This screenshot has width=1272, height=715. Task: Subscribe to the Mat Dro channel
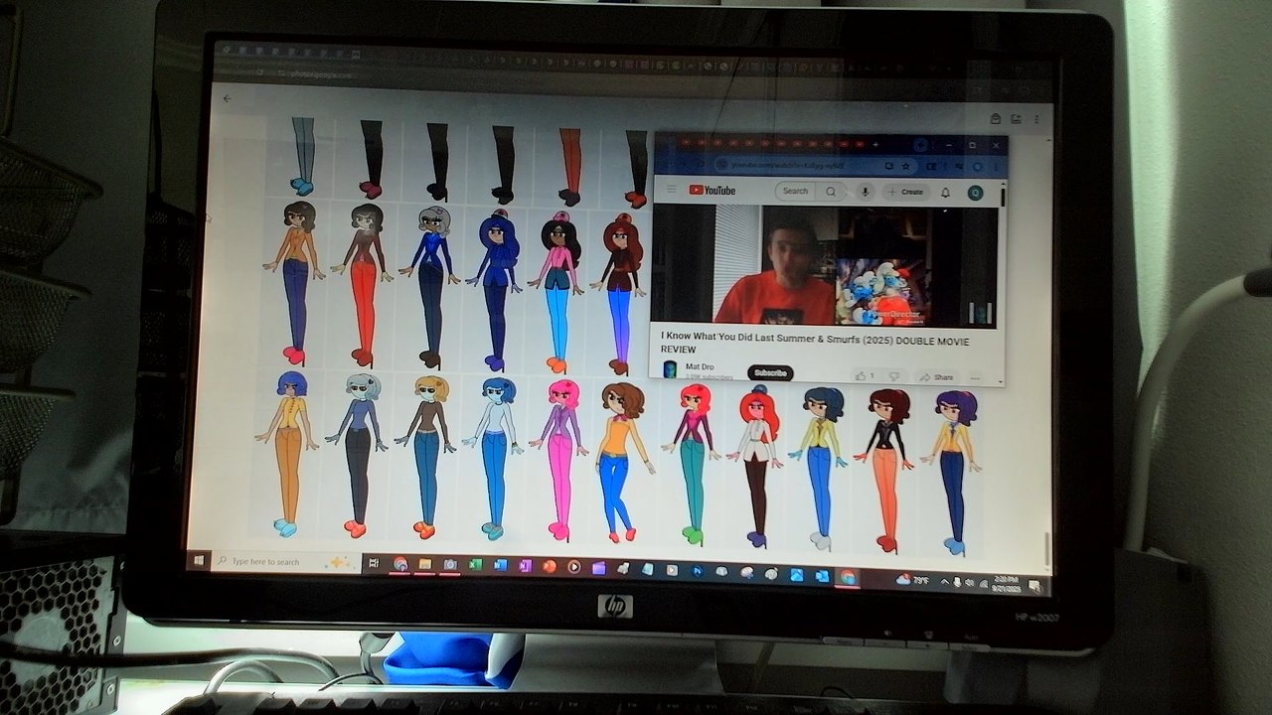[770, 372]
